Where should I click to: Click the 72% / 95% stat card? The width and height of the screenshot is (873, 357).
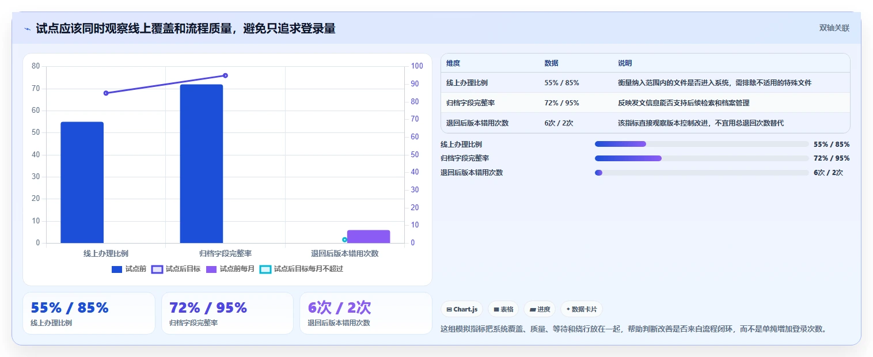[227, 313]
